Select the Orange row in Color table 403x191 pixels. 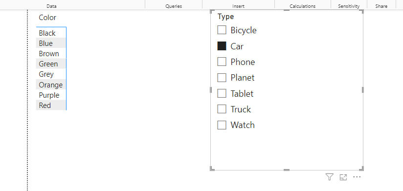coord(51,85)
